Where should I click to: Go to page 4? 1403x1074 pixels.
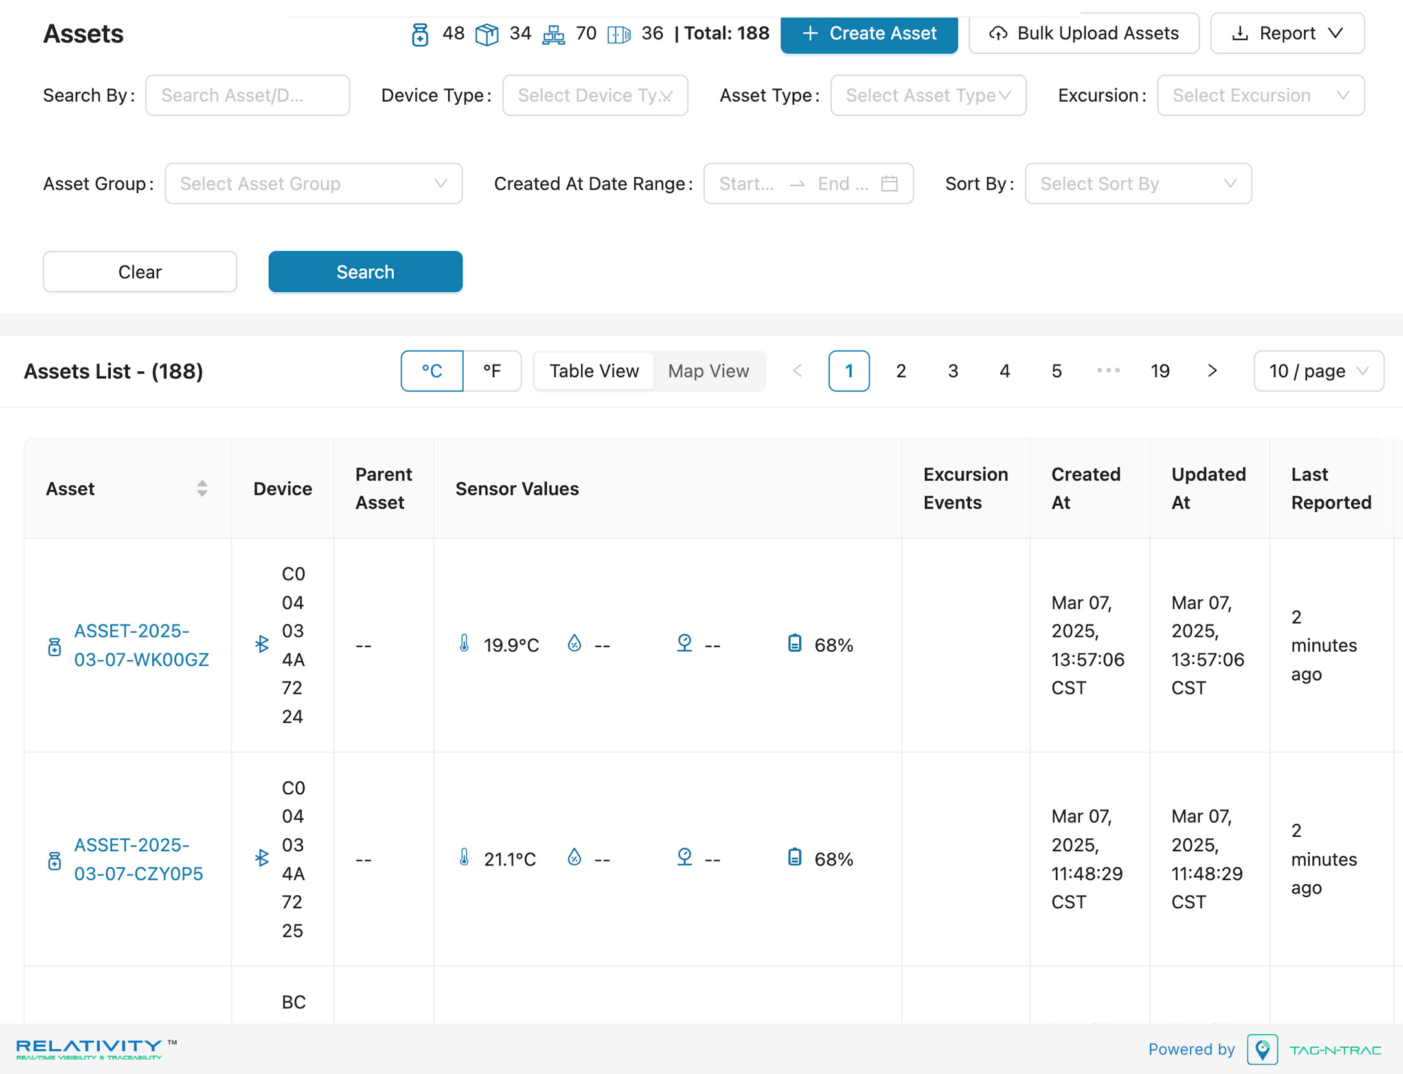click(x=1005, y=371)
